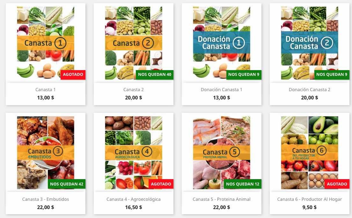Open the Canasta 6 Del Productor image
Viewport: 352px width, 218px height.
tap(310, 152)
